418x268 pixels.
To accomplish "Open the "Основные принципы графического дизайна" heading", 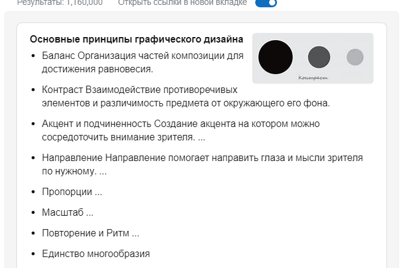I will point(137,40).
